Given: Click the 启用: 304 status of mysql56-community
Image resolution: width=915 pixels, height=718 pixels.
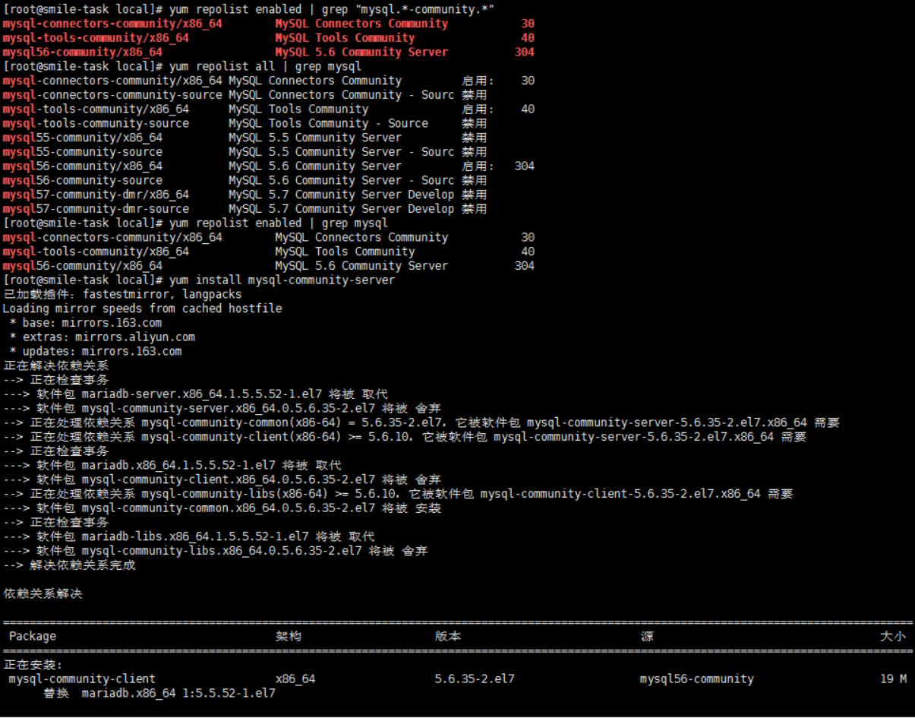Looking at the screenshot, I should click(x=498, y=166).
